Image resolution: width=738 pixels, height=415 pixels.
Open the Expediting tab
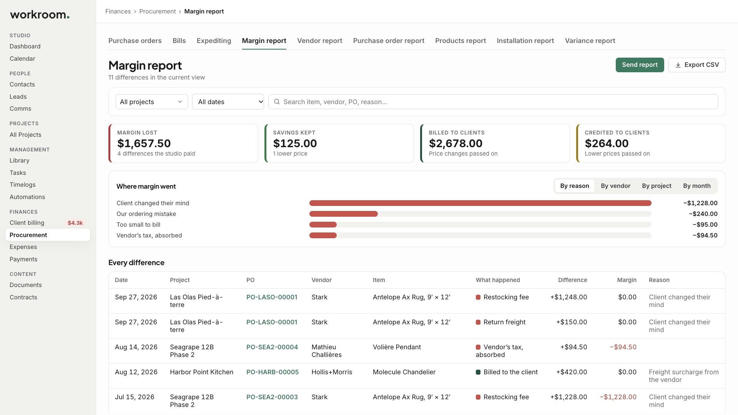click(214, 41)
